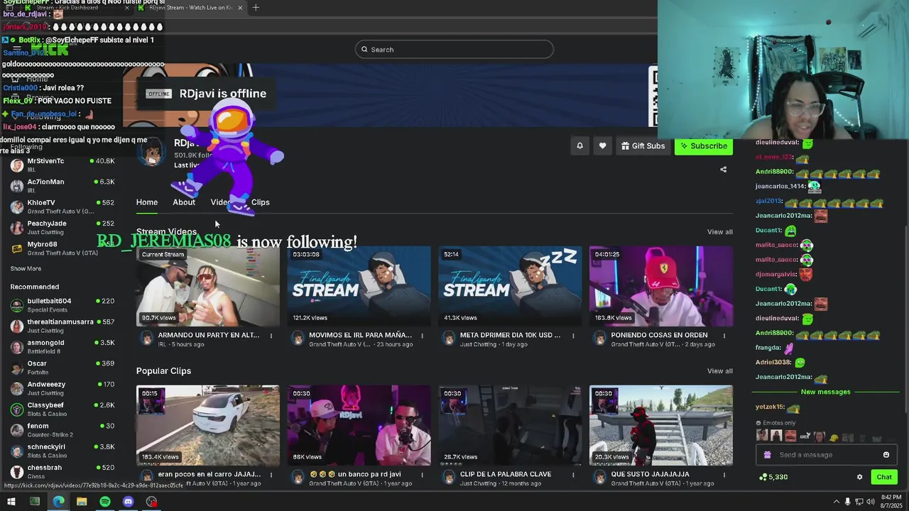Open schneckyirl recommended channel
The height and width of the screenshot is (511, 909).
62,451
